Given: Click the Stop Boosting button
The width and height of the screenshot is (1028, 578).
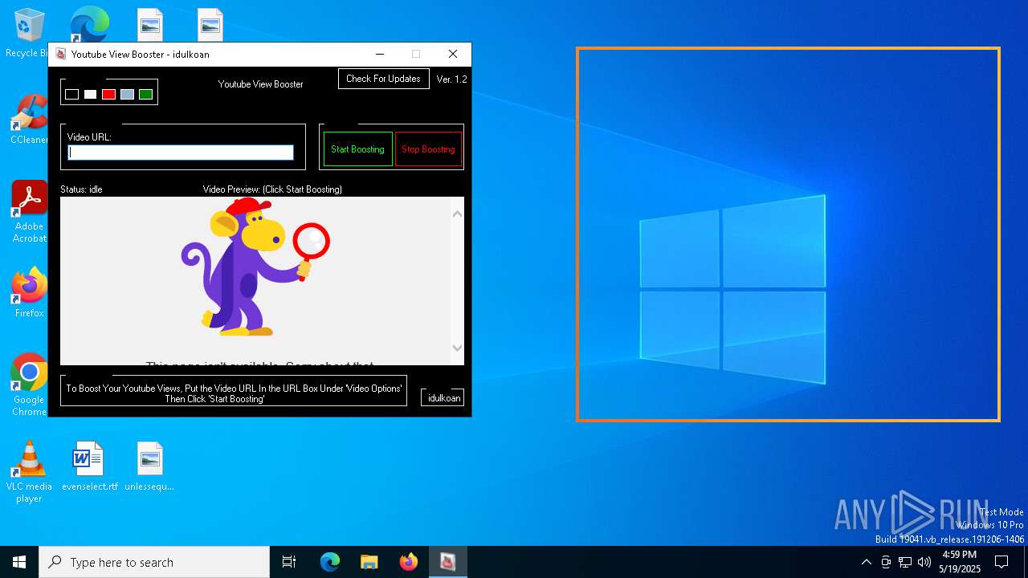Looking at the screenshot, I should [428, 149].
